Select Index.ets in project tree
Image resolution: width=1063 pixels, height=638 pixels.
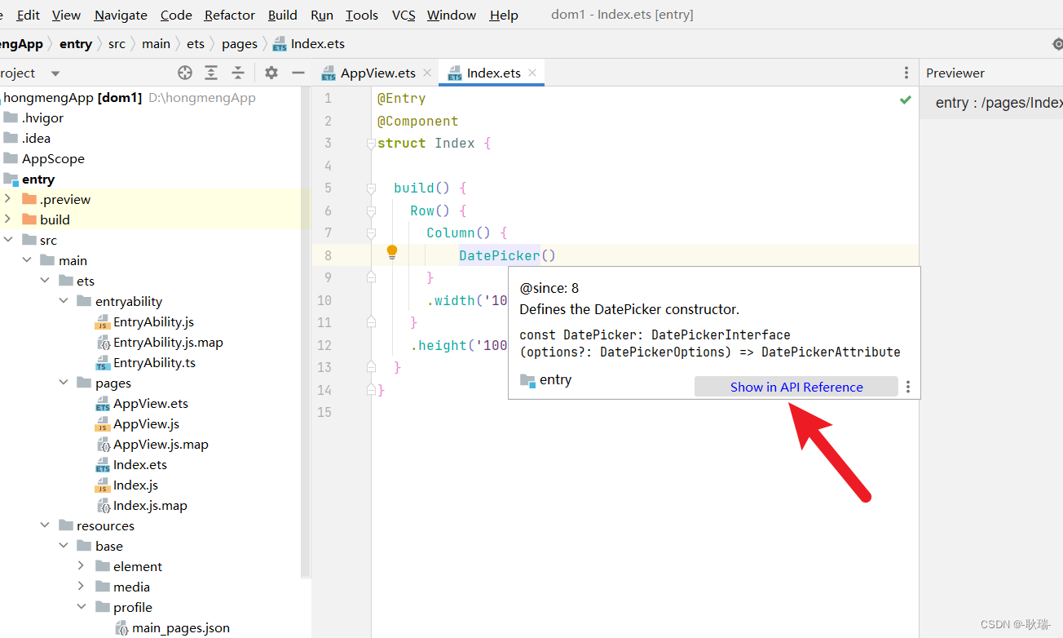[x=140, y=464]
